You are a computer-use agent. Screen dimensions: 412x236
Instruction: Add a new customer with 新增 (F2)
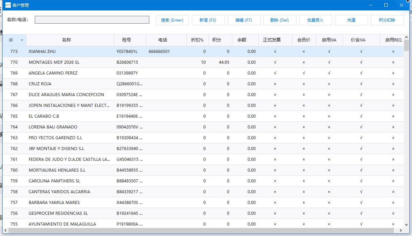coord(208,20)
